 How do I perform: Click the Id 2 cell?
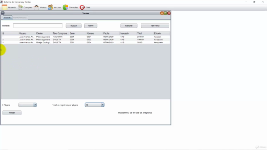pyautogui.click(x=10, y=40)
